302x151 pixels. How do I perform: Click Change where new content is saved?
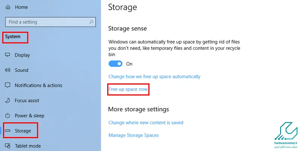point(146,122)
